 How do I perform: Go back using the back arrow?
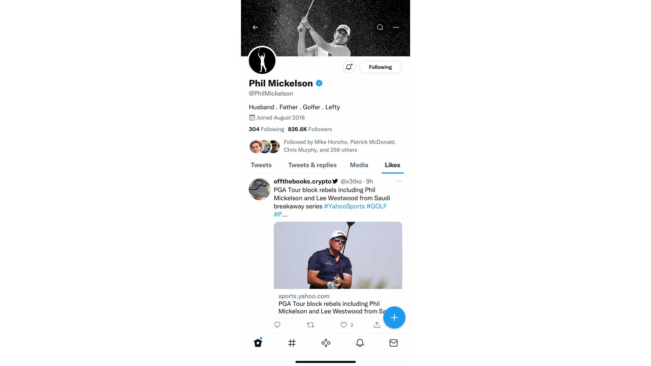click(255, 27)
